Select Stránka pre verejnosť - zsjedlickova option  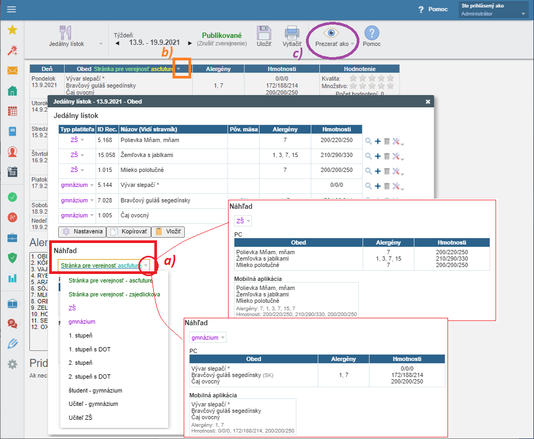[114, 294]
